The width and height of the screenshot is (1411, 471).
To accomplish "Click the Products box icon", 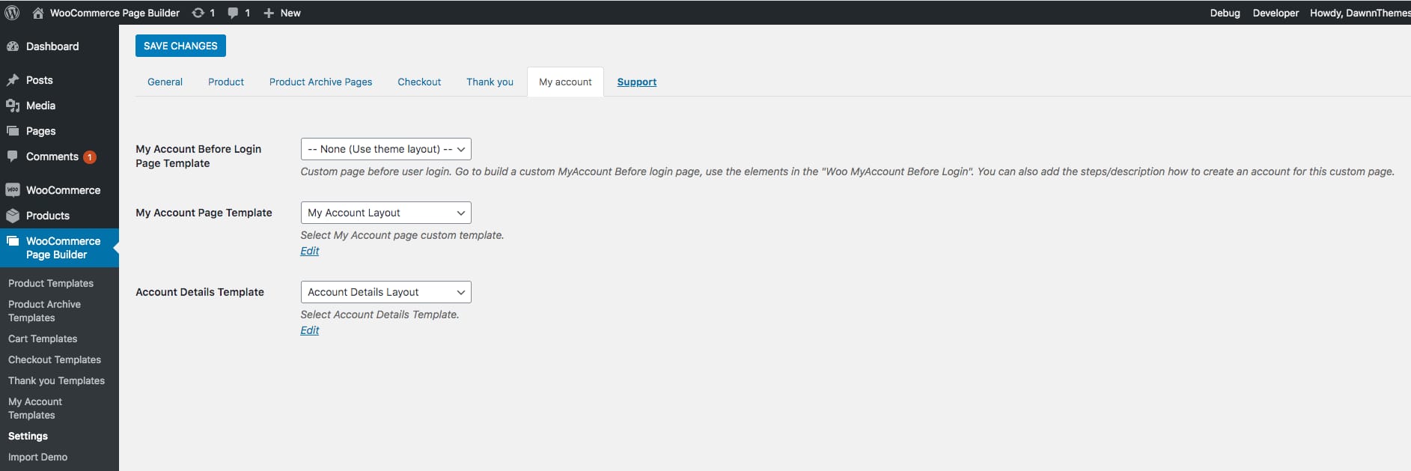I will coord(13,216).
